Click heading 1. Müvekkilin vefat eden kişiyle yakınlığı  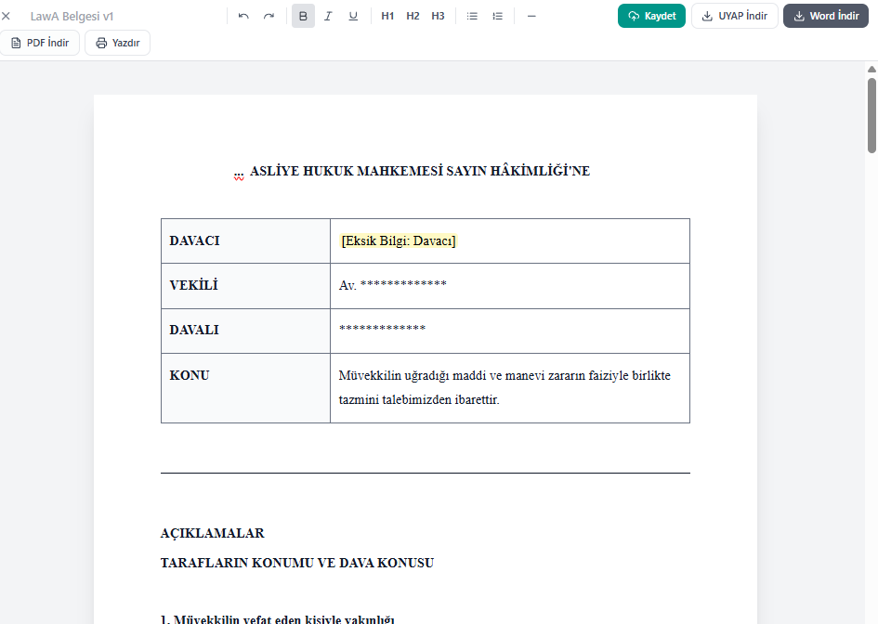[278, 619]
